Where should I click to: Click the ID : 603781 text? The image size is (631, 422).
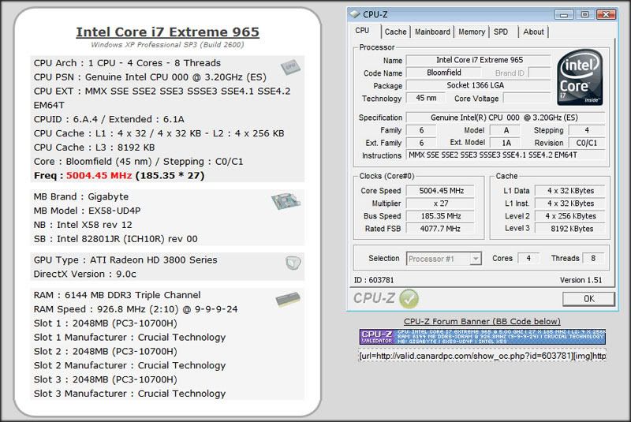pos(373,280)
